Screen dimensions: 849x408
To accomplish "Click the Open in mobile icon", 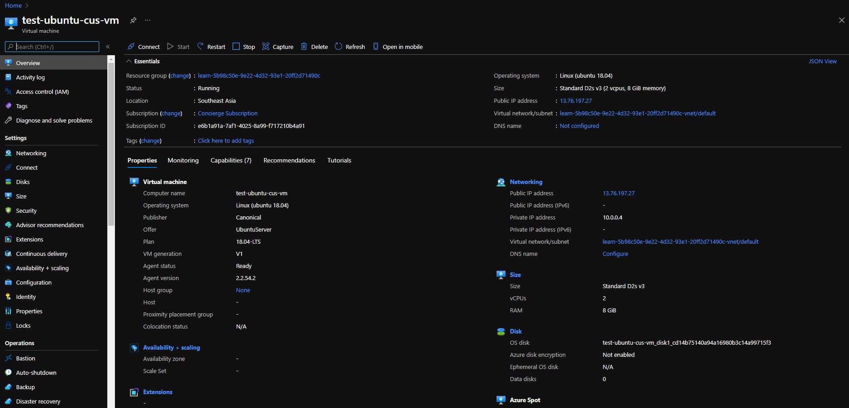I will (376, 46).
